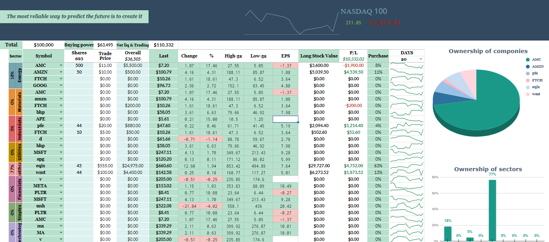549x242 pixels.
Task: Click the wmt legend entry in pie chart
Action: [x=533, y=94]
